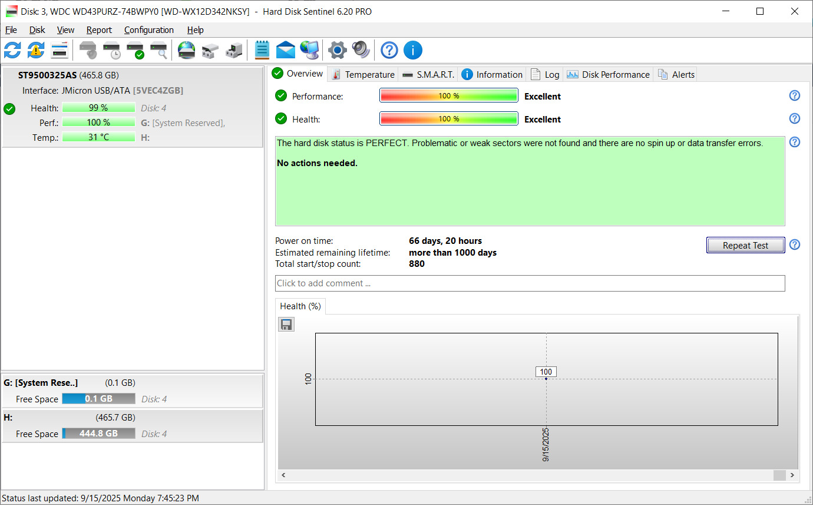This screenshot has width=813, height=506.
Task: Click help icon next to Health bar
Action: (795, 118)
